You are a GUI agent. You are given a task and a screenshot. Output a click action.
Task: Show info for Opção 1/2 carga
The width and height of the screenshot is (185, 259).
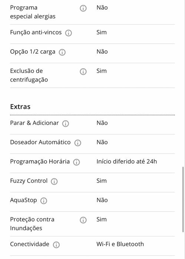coord(62,52)
